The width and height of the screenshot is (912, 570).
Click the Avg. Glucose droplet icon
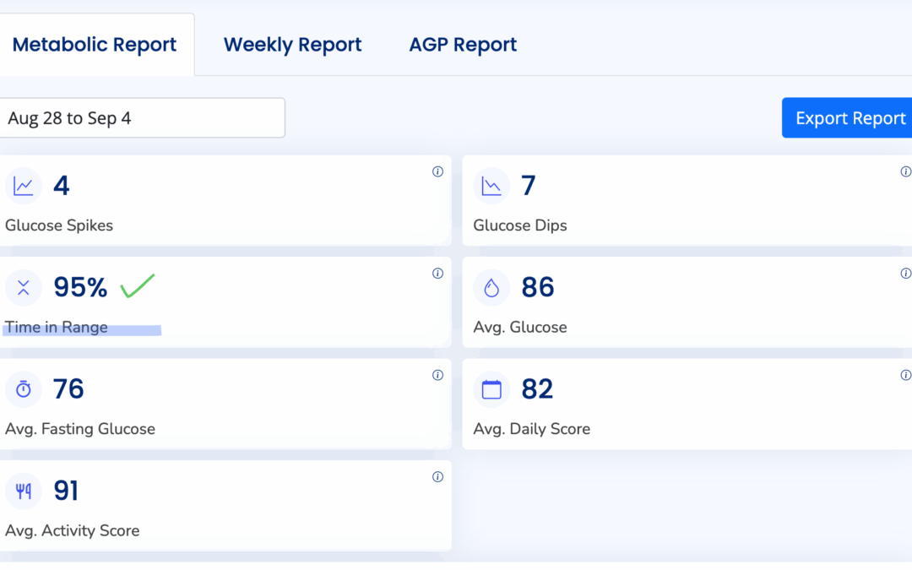491,288
